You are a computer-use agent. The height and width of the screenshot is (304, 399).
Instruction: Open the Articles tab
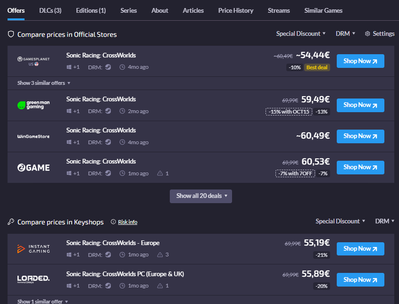pyautogui.click(x=193, y=10)
